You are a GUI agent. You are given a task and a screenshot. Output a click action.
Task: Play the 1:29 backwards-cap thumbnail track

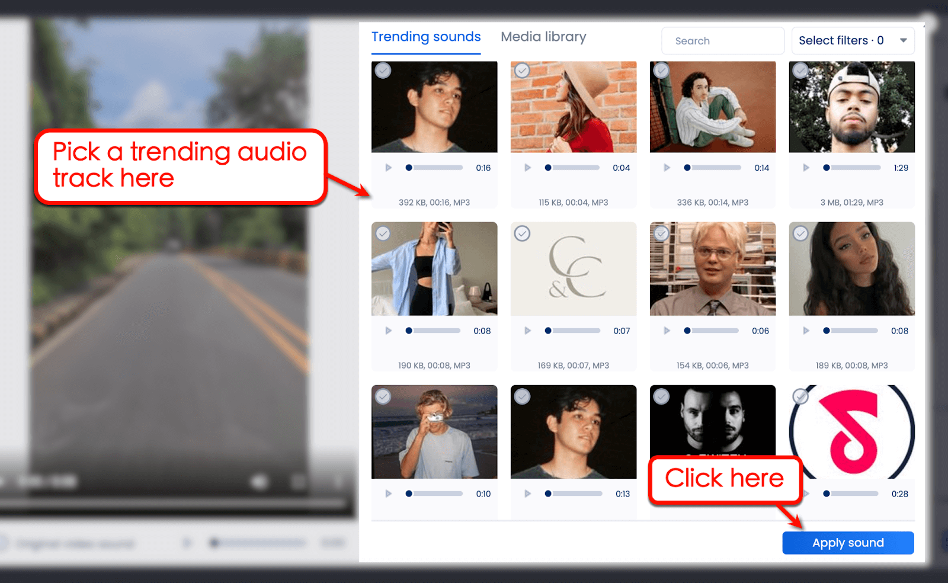(806, 168)
